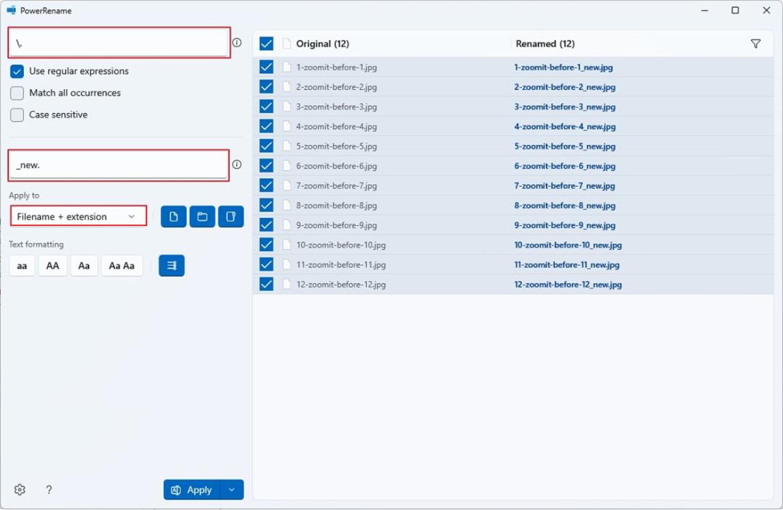Select the 2-zoomit-before-2.jpg file name
This screenshot has height=510, width=783.
pyautogui.click(x=336, y=87)
